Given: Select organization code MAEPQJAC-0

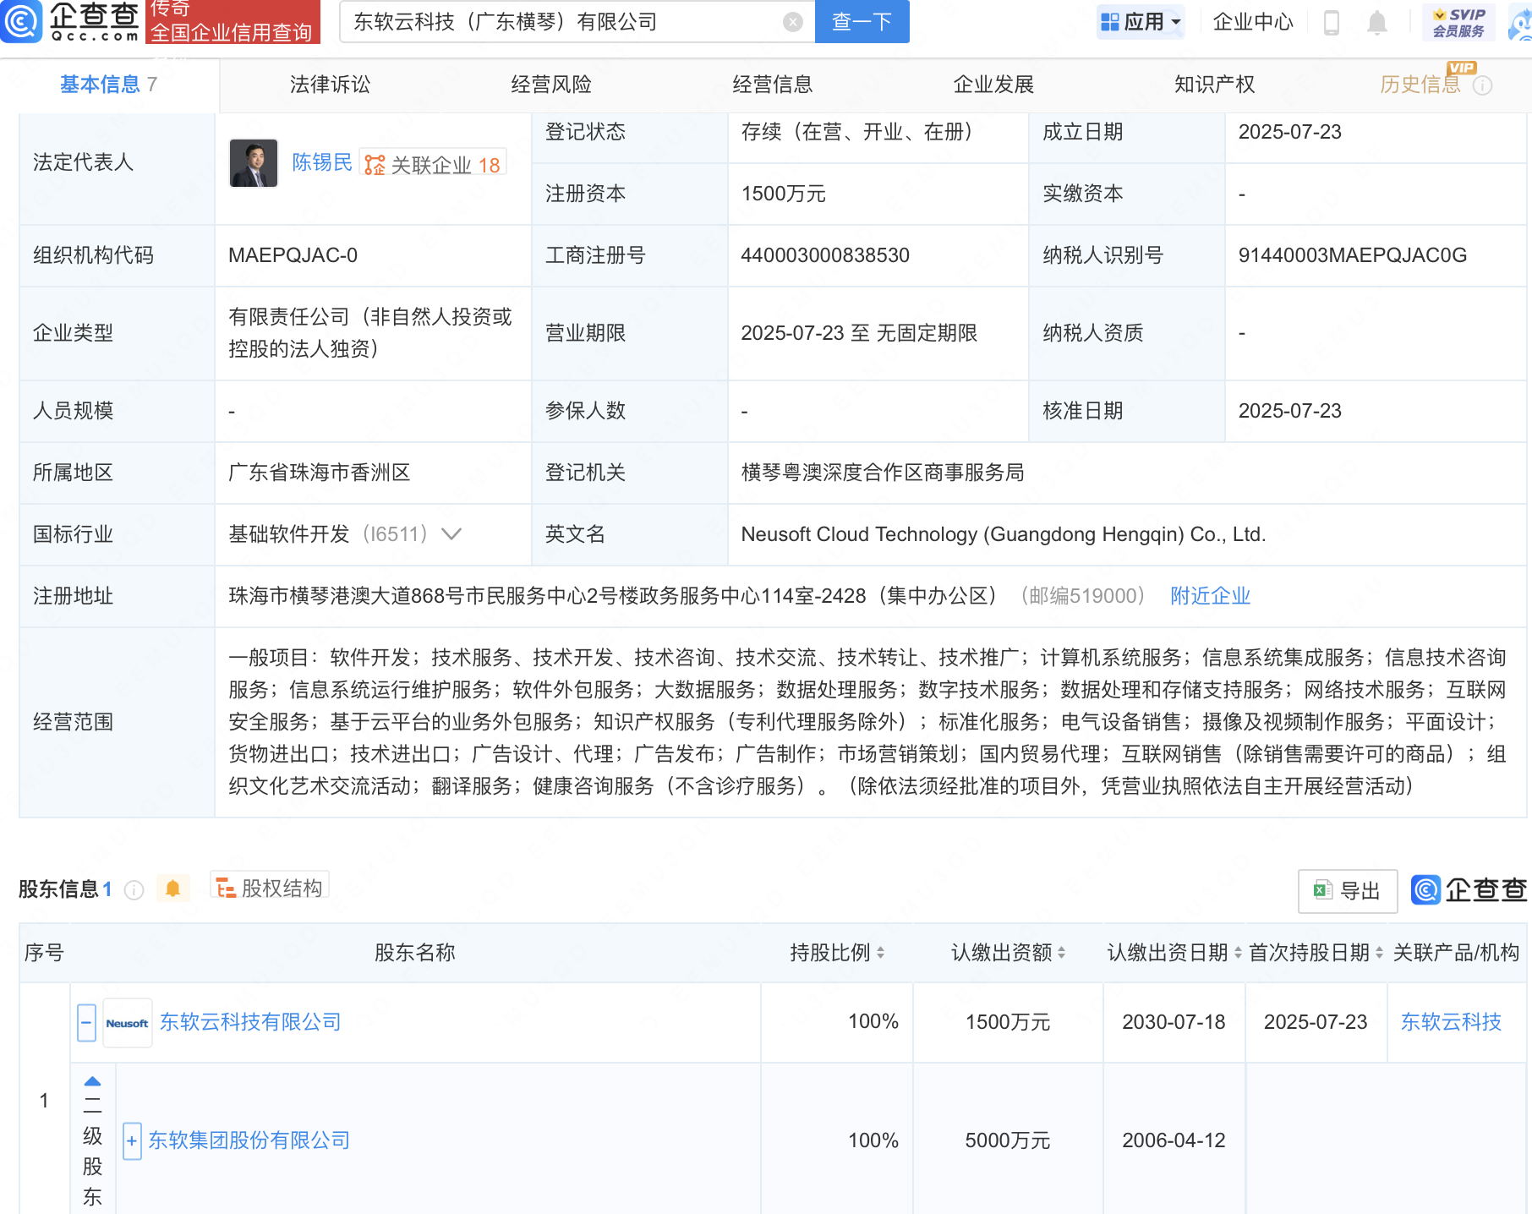Looking at the screenshot, I should pyautogui.click(x=293, y=255).
